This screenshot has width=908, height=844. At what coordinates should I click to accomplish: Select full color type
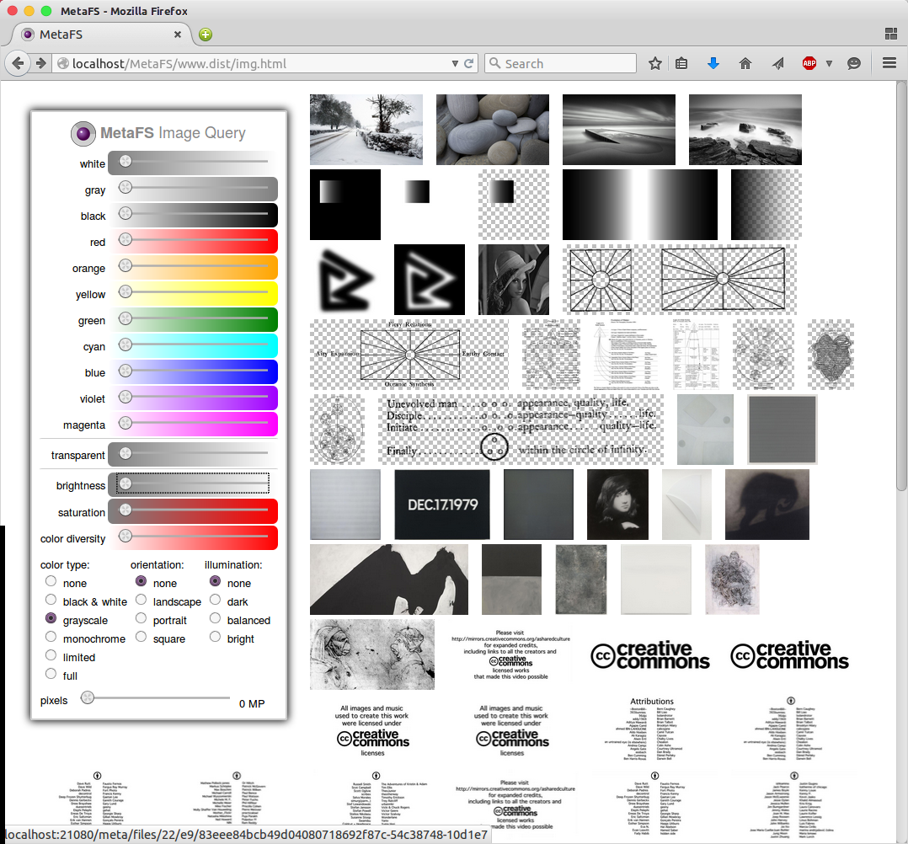click(51, 674)
